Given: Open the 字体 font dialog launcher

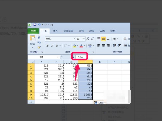Looking at the screenshot, I should [93, 52].
